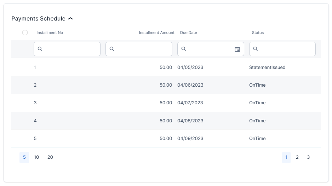Image resolution: width=332 pixels, height=186 pixels.
Task: Select page 1 in the pager
Action: tap(286, 157)
